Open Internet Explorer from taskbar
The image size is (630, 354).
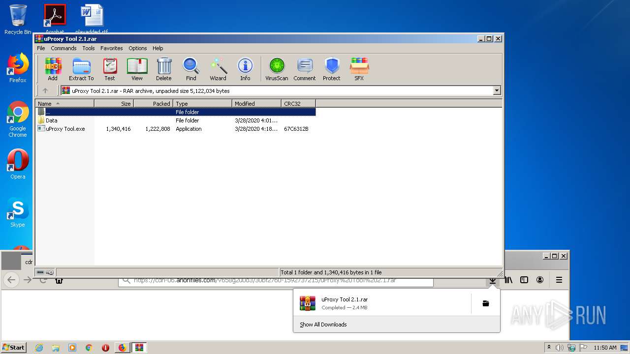click(x=39, y=348)
